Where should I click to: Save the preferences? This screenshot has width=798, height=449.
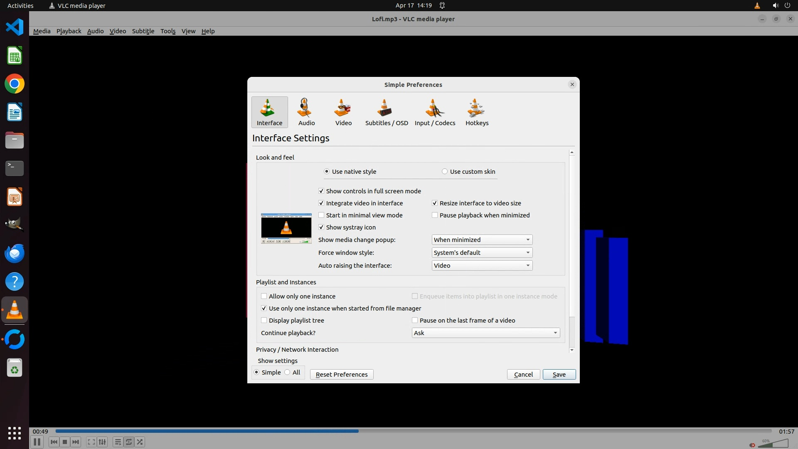click(559, 375)
